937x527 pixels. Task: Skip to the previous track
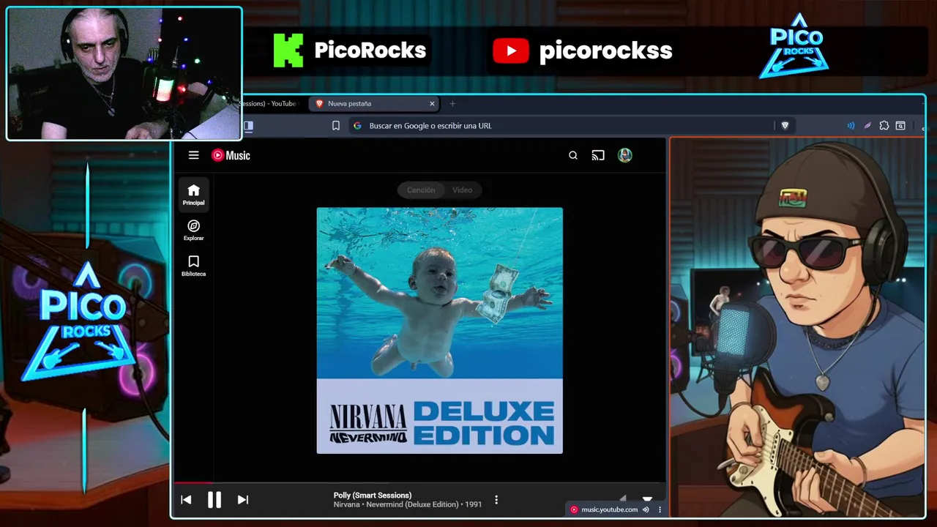click(186, 500)
